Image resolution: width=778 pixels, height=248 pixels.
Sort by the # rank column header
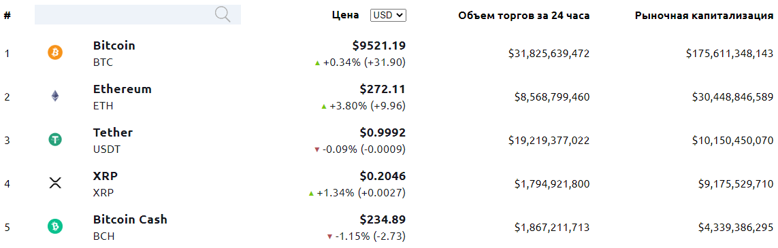pyautogui.click(x=7, y=16)
